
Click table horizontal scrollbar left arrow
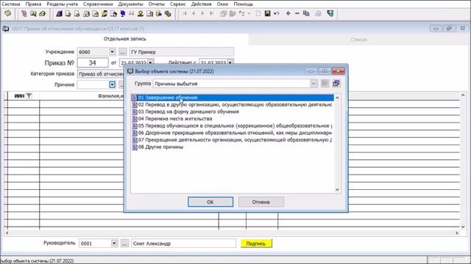(x=7, y=232)
